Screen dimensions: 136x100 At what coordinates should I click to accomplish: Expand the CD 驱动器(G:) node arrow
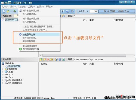pos(3,83)
